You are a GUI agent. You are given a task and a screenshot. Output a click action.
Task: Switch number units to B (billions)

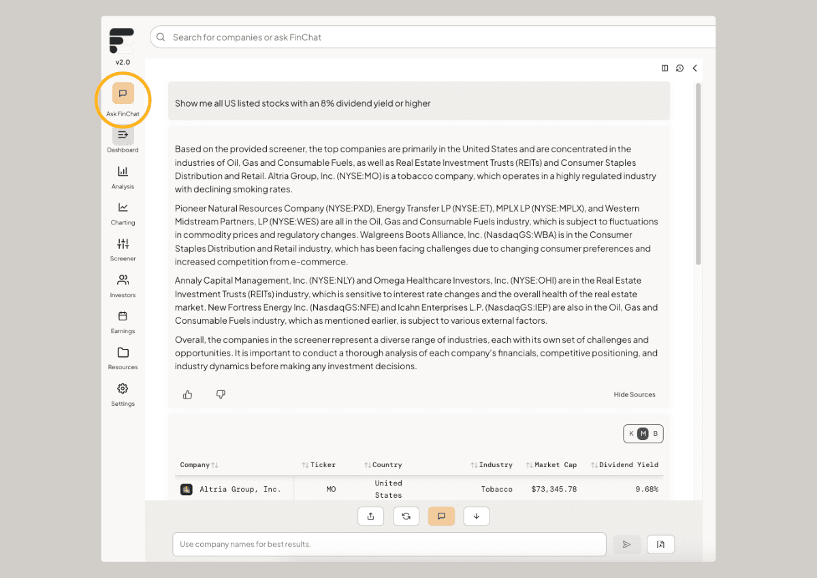tap(655, 434)
